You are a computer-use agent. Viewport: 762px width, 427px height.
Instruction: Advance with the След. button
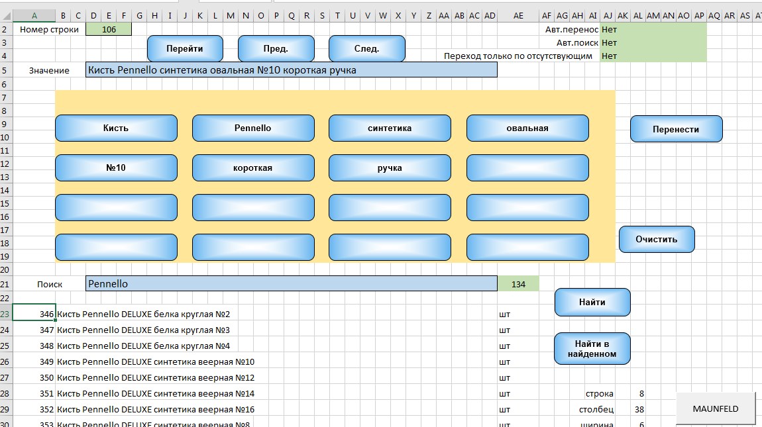[x=367, y=48]
